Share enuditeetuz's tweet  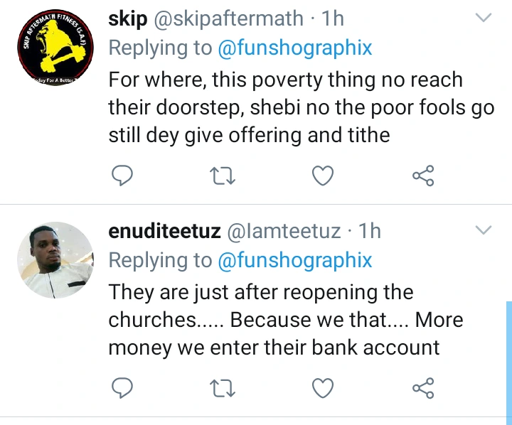point(423,388)
